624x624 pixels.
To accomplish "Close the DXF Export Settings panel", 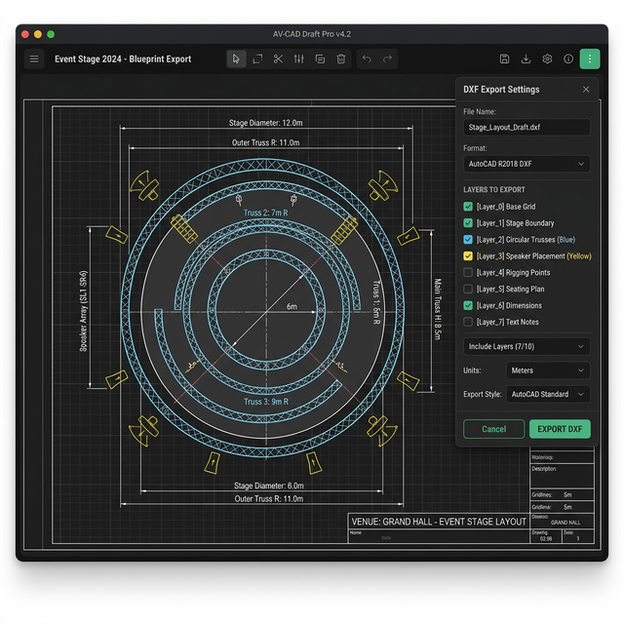I will 586,90.
